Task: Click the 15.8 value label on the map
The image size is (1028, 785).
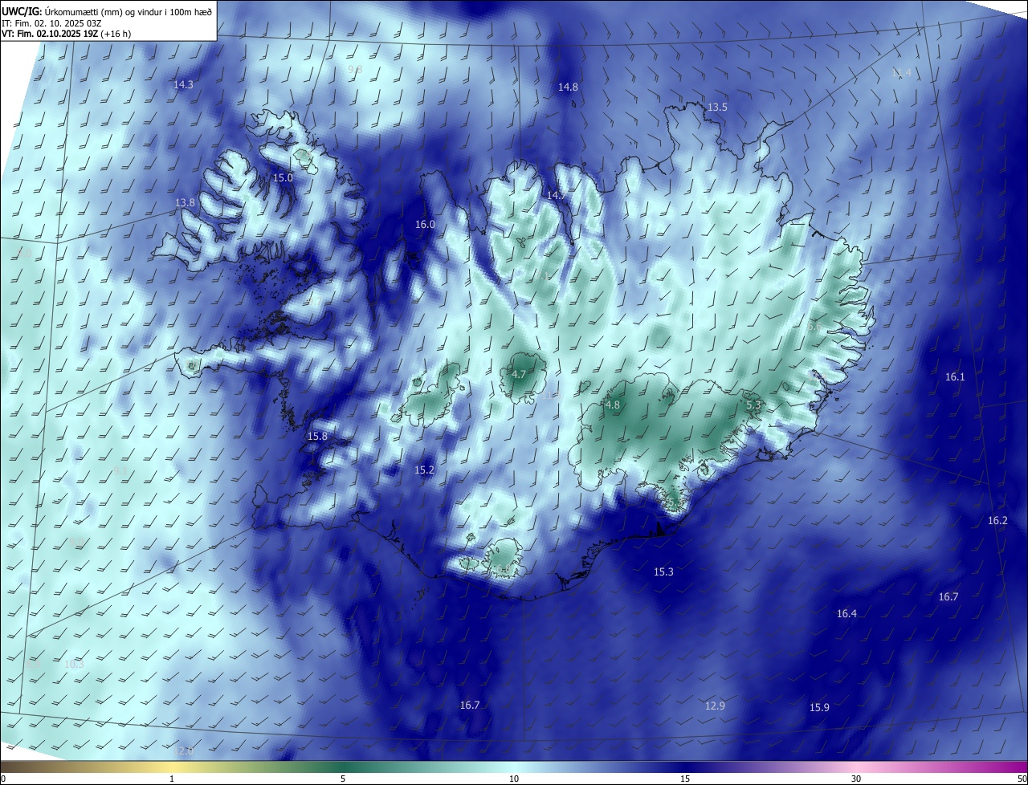Action: (317, 436)
